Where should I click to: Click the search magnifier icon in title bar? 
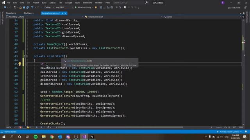pyautogui.click(x=146, y=3)
